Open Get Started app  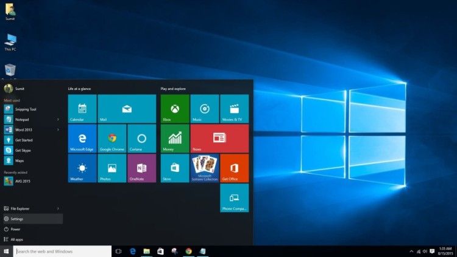pos(33,140)
